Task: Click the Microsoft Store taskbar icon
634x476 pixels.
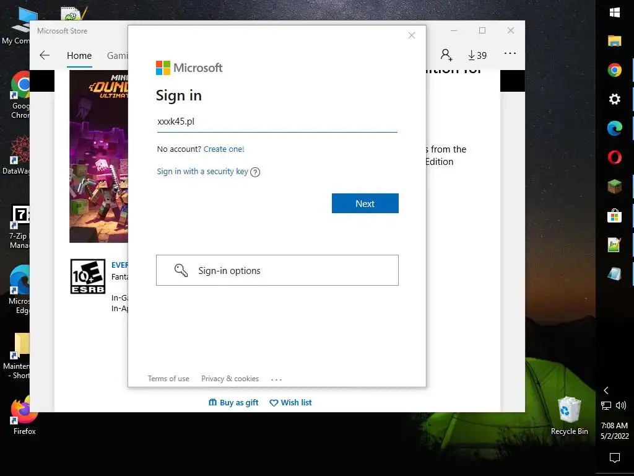Action: (x=615, y=215)
